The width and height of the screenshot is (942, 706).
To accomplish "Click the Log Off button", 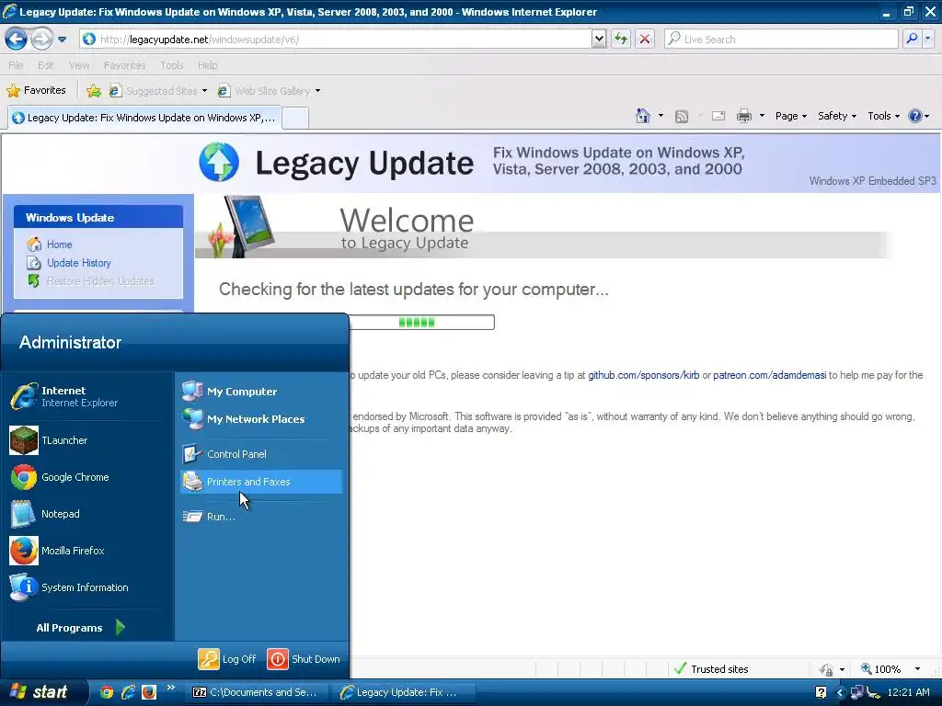I will tap(227, 659).
